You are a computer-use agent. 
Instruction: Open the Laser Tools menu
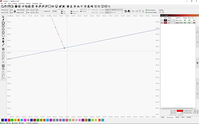click(21, 3)
